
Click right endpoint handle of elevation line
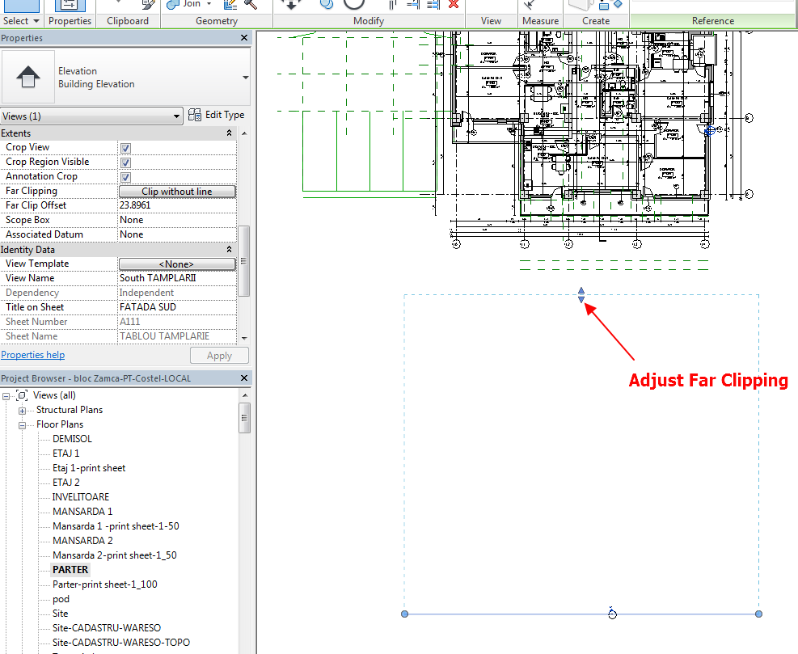(758, 614)
